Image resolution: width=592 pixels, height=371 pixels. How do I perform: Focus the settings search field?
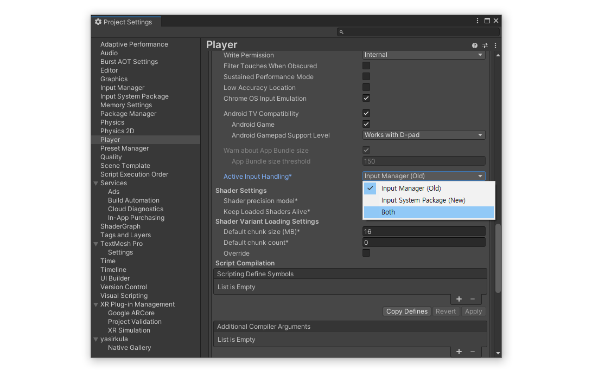click(x=418, y=32)
